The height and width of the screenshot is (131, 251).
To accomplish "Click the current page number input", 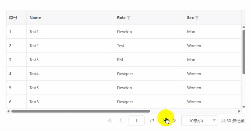I will (x=136, y=121).
